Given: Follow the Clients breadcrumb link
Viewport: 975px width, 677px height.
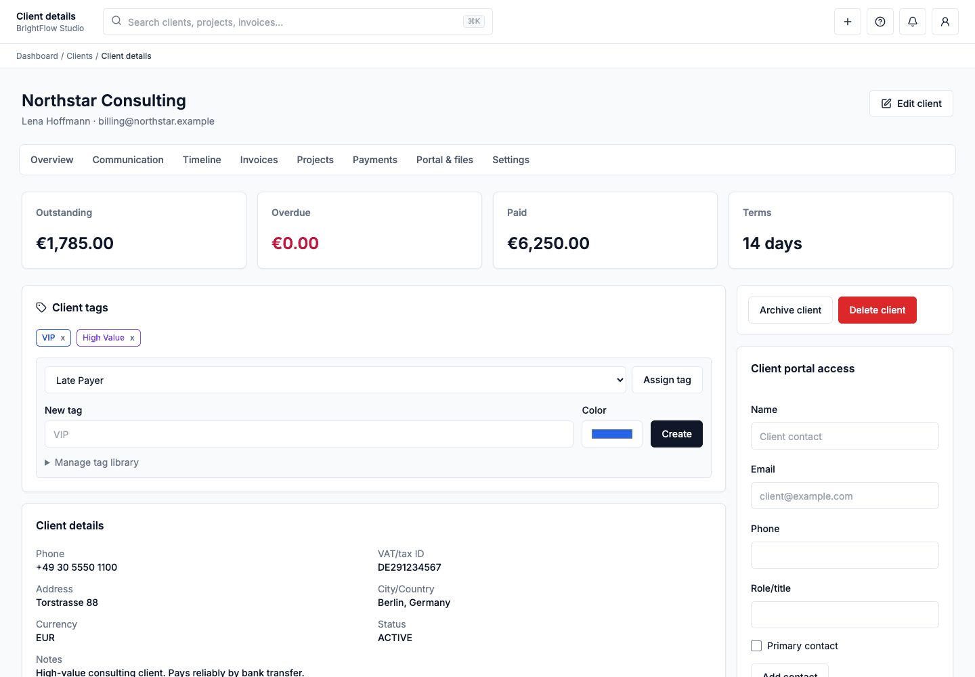Looking at the screenshot, I should pos(80,56).
